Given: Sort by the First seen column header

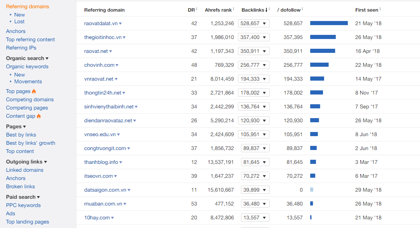Looking at the screenshot, I should pos(367,10).
